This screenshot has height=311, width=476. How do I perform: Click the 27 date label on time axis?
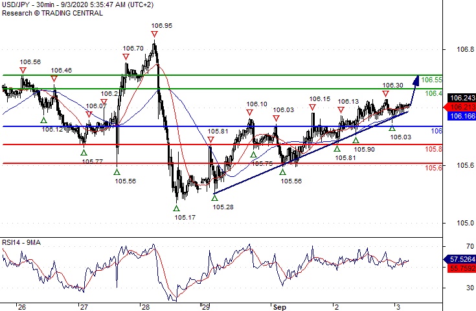[84, 307]
